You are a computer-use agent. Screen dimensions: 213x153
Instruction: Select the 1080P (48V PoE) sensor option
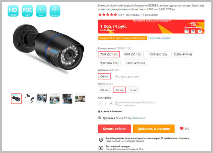(135, 63)
